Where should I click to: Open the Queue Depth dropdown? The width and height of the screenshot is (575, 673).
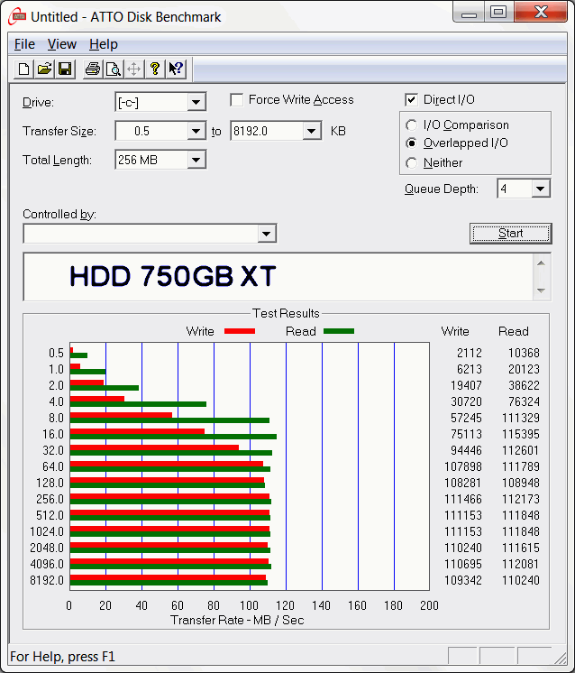click(x=540, y=189)
